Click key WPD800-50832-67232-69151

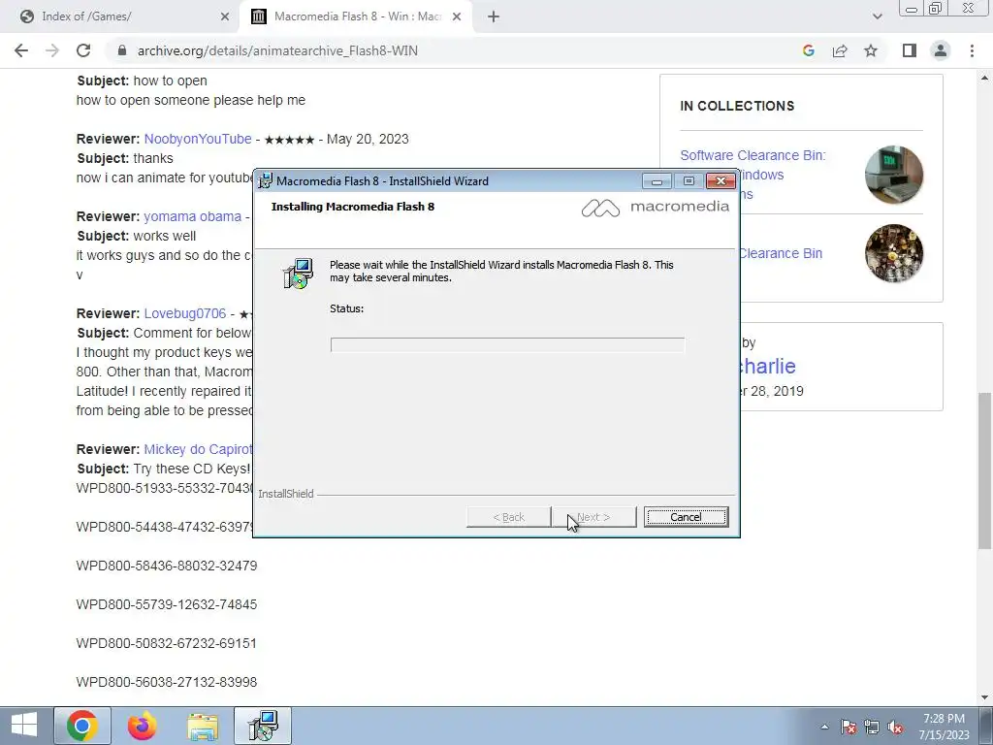point(167,643)
